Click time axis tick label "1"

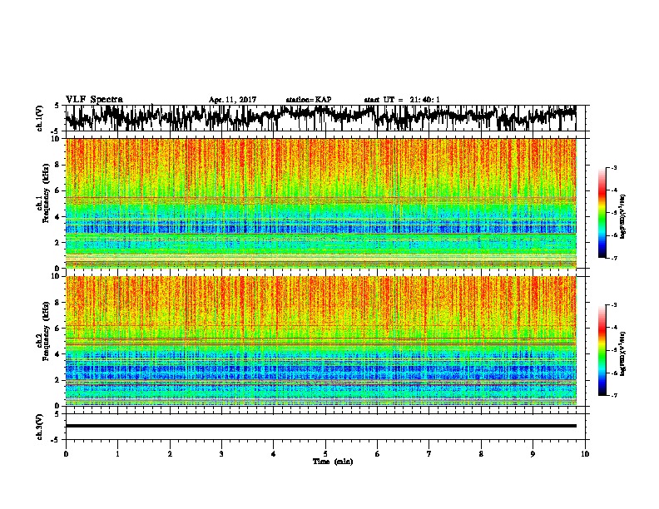(117, 454)
